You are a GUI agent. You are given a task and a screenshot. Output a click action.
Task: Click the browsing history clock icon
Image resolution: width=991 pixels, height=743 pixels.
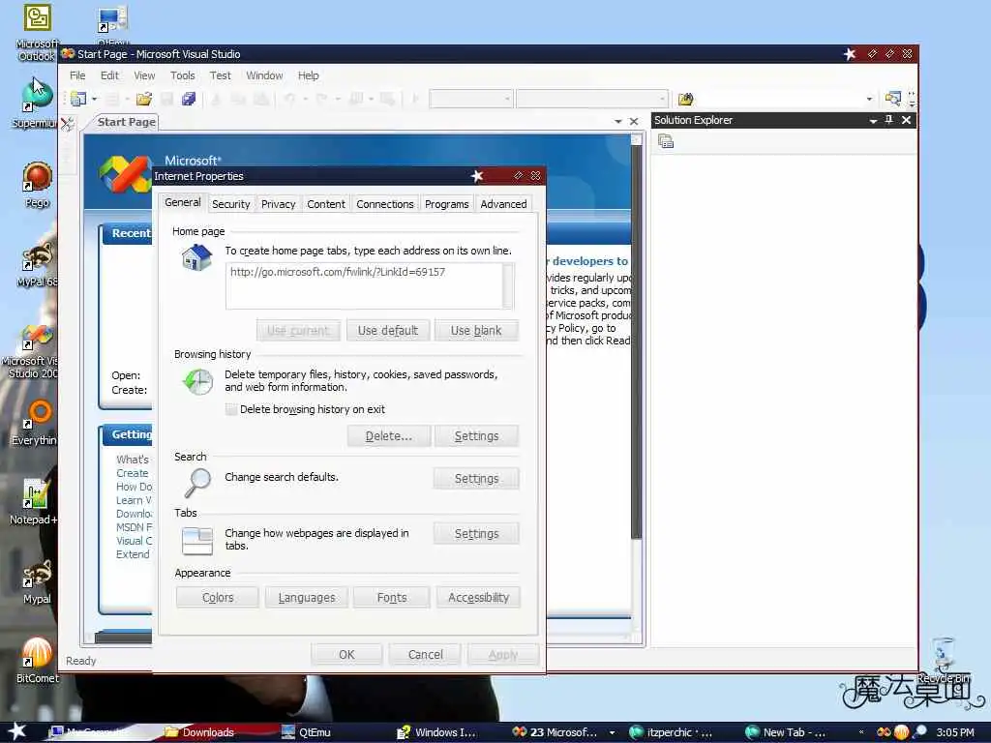pos(197,381)
